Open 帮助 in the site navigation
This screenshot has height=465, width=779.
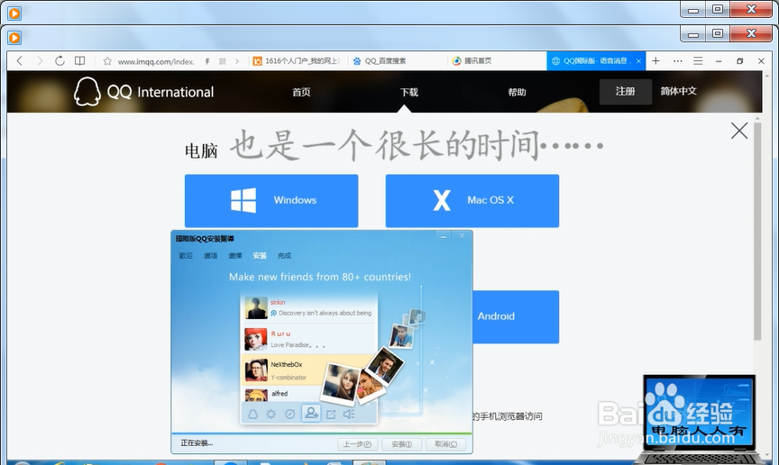point(517,92)
